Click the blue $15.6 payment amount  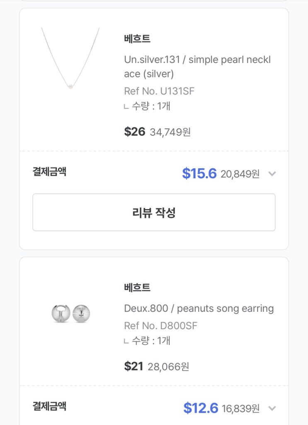199,174
